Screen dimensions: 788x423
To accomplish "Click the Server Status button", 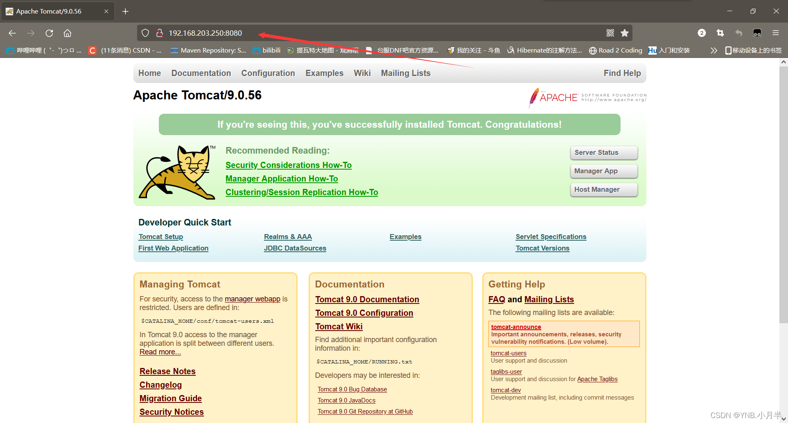I will click(604, 152).
